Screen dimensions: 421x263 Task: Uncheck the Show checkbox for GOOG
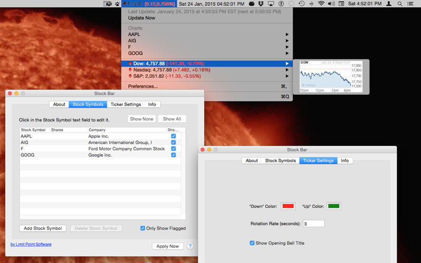tap(174, 155)
